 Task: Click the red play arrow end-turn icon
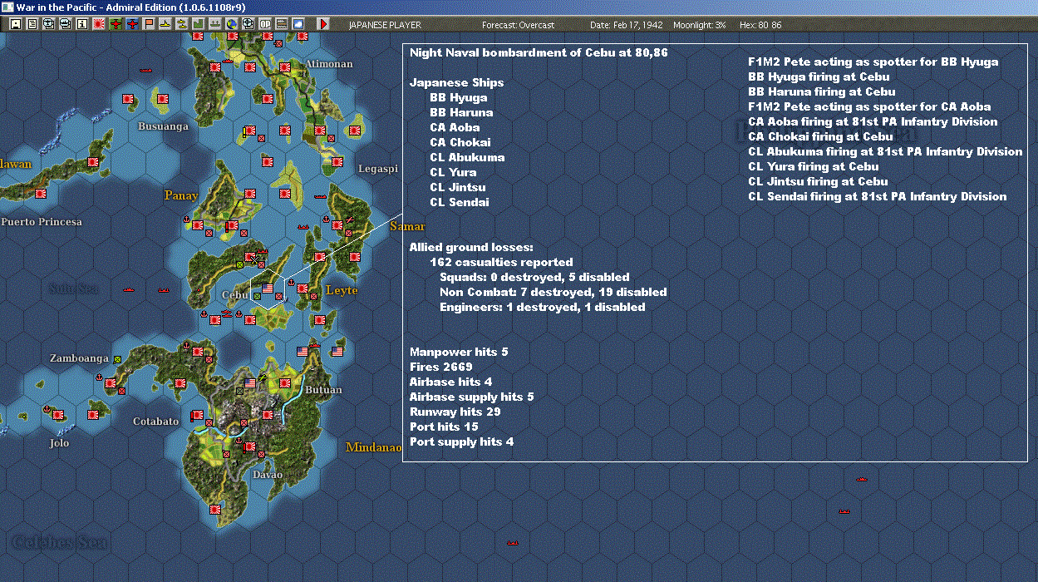(x=323, y=24)
